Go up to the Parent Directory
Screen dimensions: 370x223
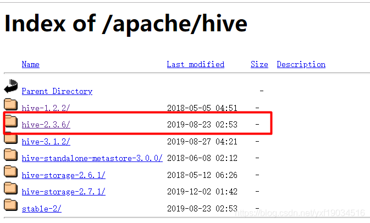(x=57, y=91)
